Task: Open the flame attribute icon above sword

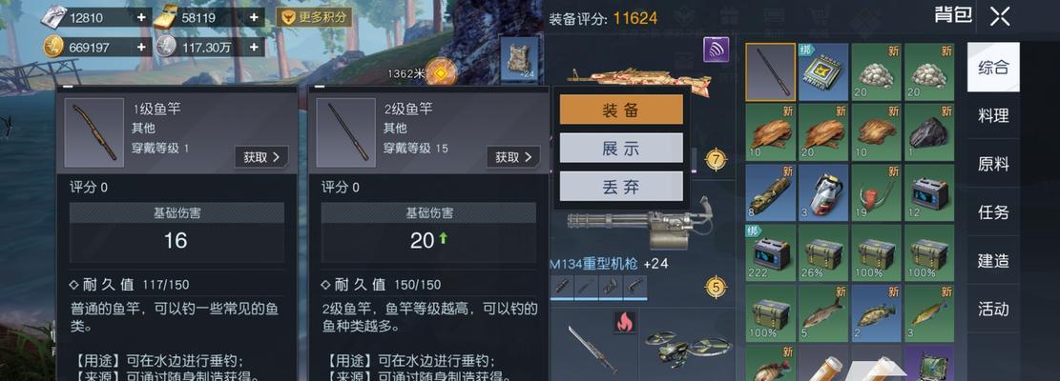Action: point(625,322)
